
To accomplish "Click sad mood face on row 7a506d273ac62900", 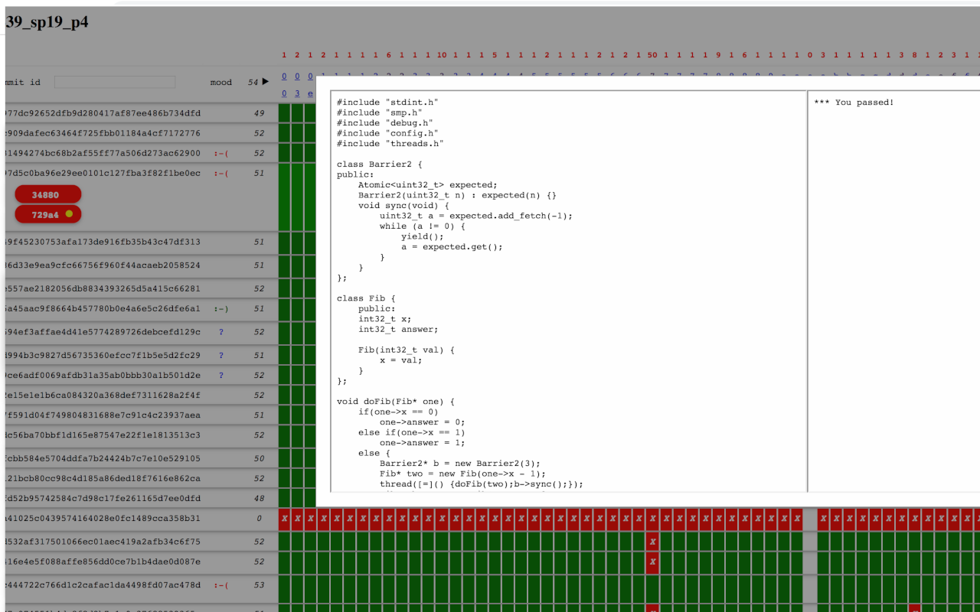I will point(221,153).
